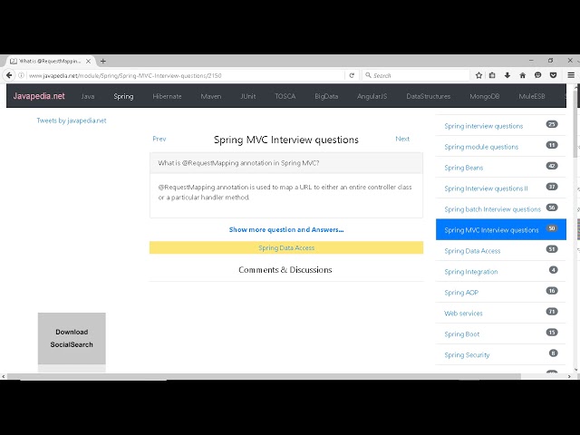Reload the page with the refresh icon
The height and width of the screenshot is (435, 580).
click(x=352, y=75)
